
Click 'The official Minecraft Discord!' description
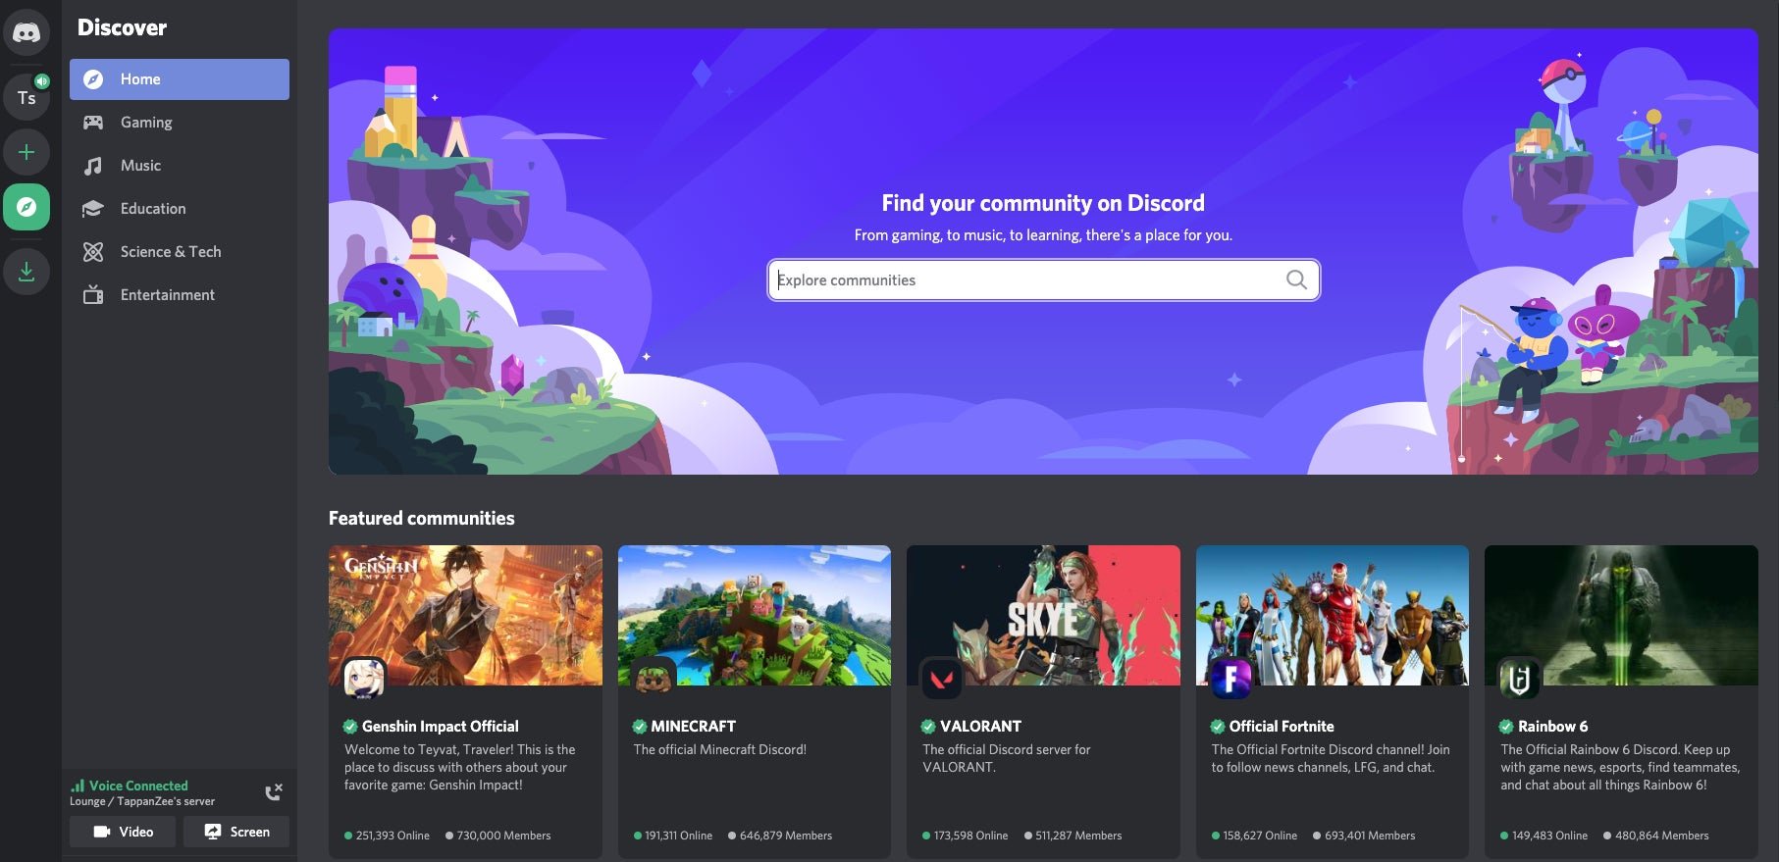pos(720,749)
